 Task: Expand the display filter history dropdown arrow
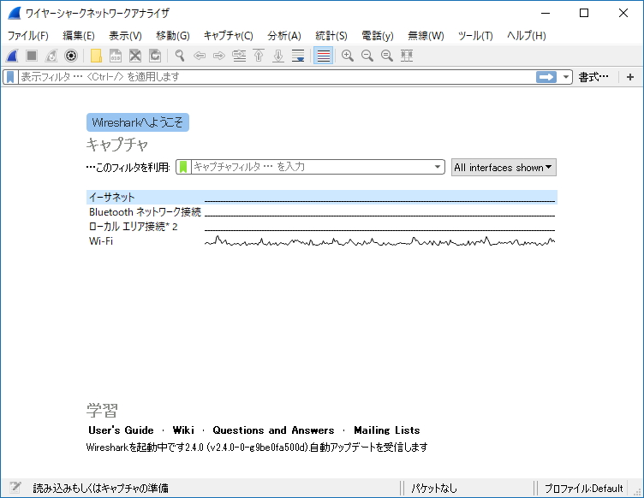565,77
